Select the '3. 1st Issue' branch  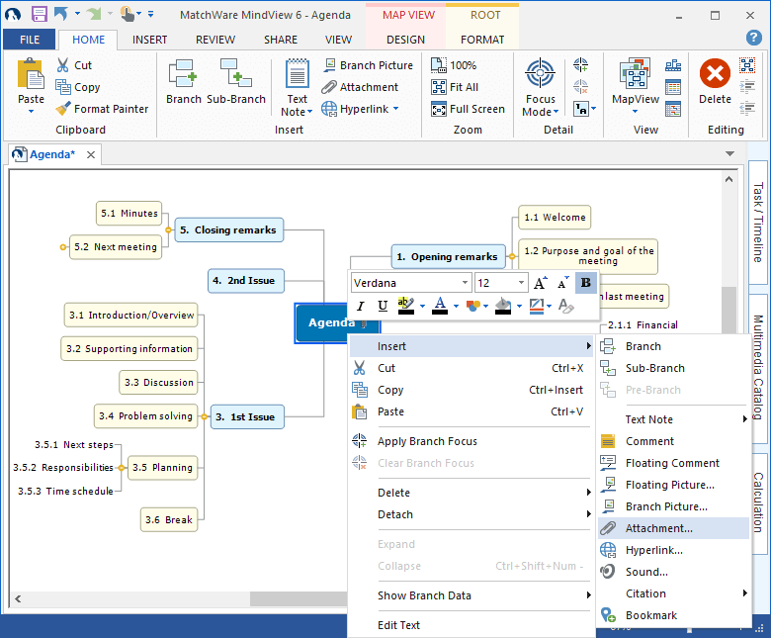click(x=246, y=416)
